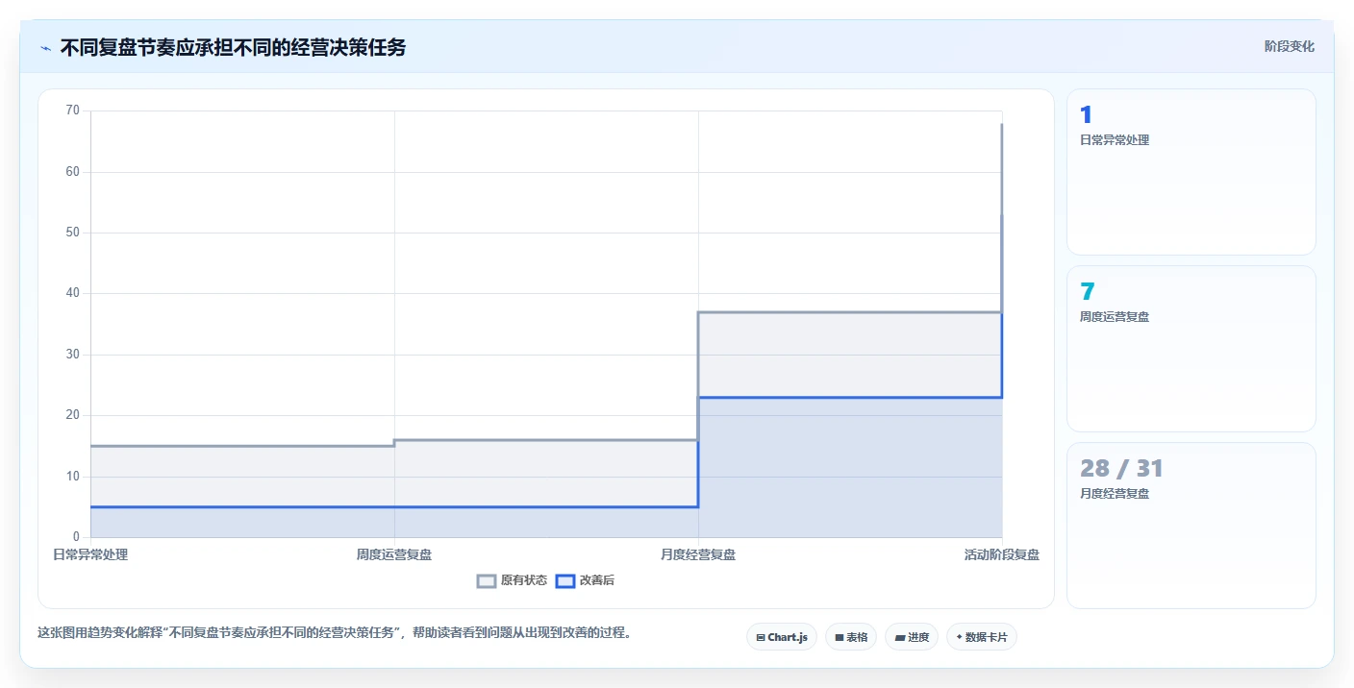The width and height of the screenshot is (1354, 688).
Task: Click the 月度经营复盘 axis label
Action: click(698, 554)
